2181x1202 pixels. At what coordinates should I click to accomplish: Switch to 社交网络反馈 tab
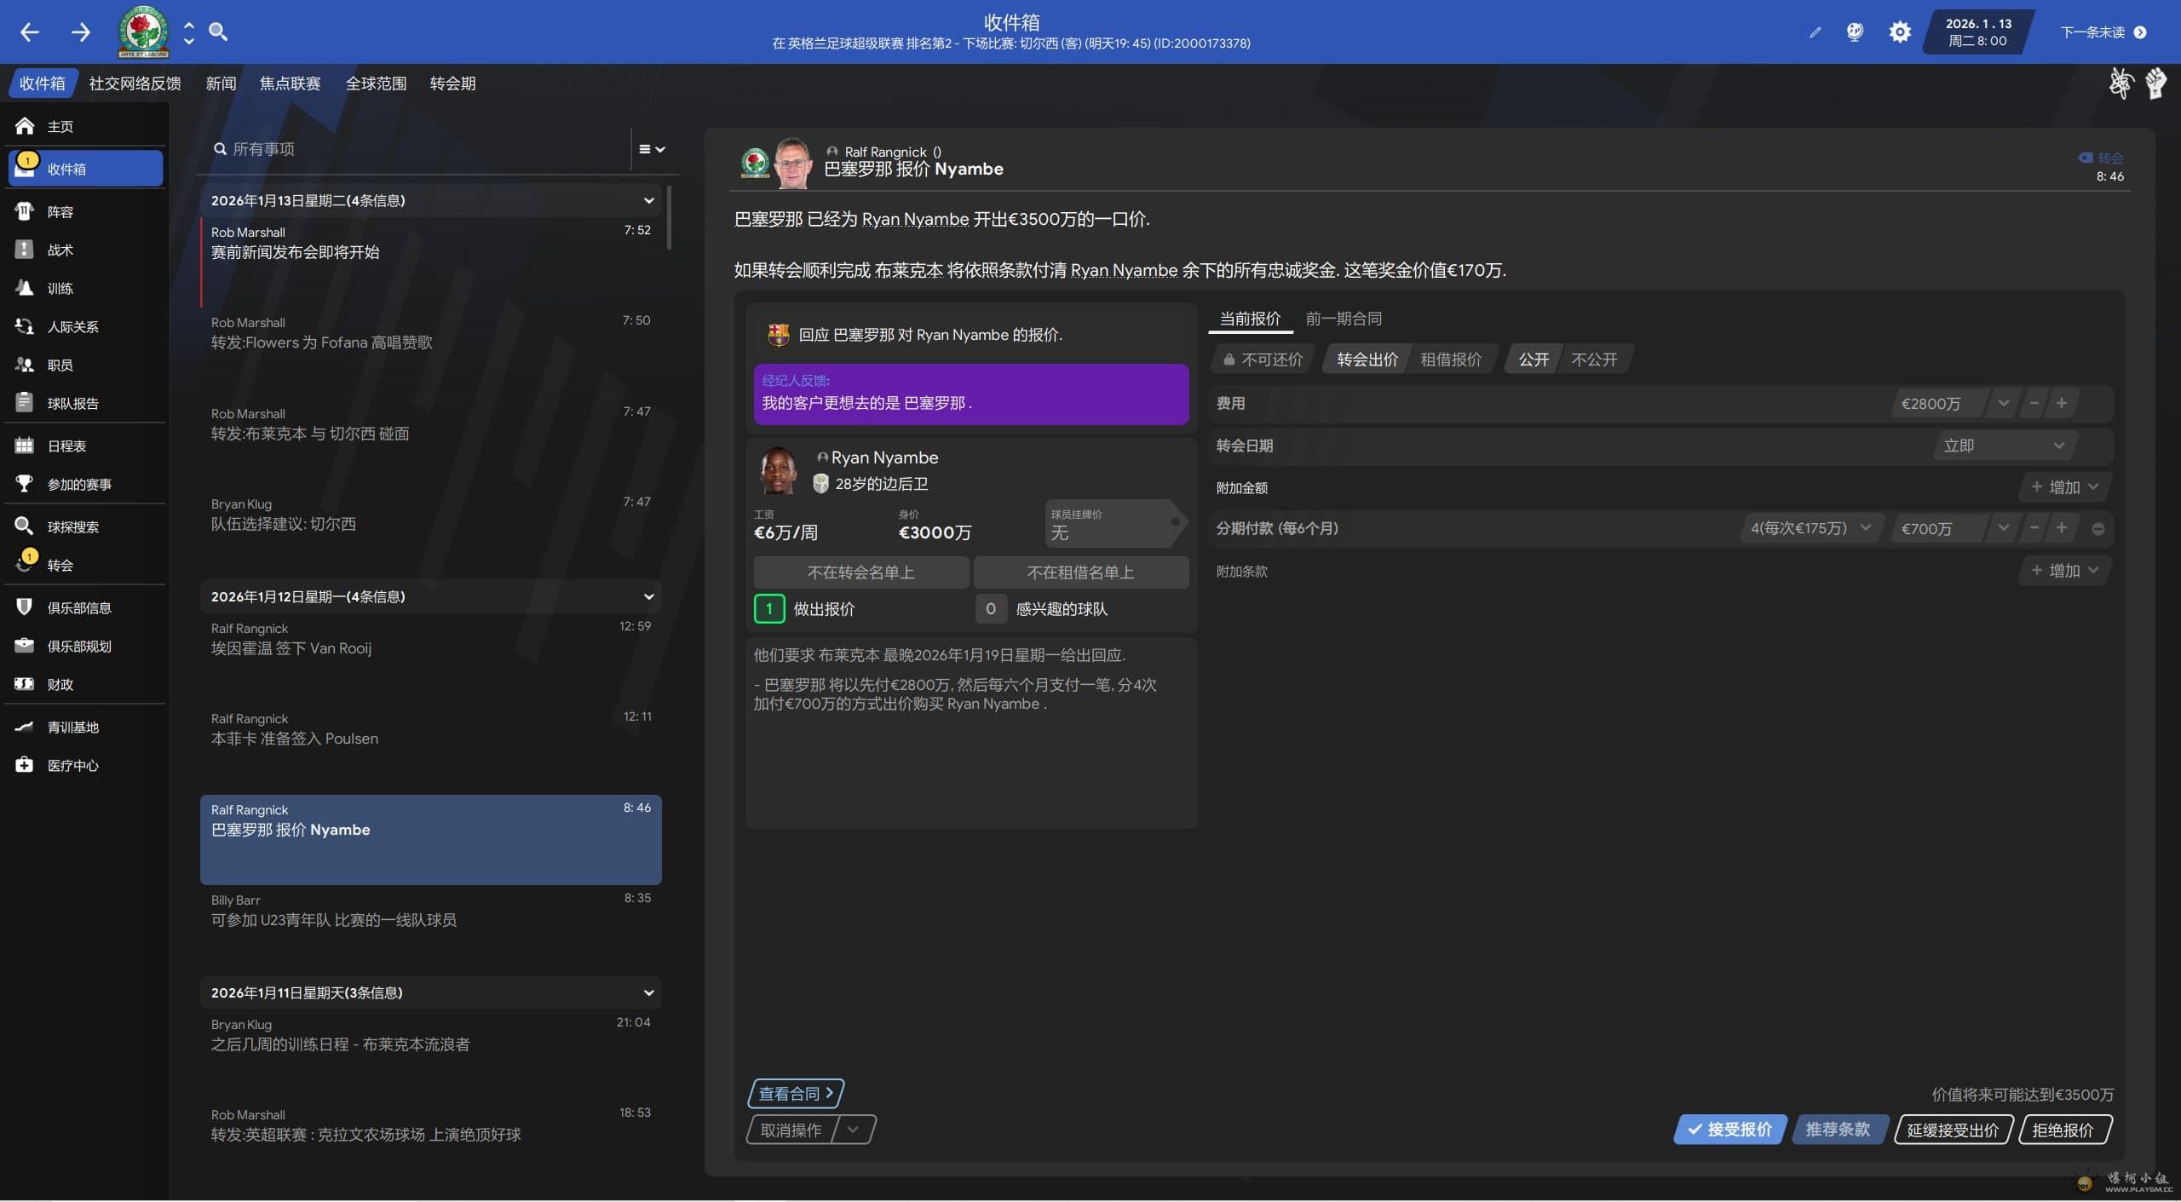pos(135,83)
